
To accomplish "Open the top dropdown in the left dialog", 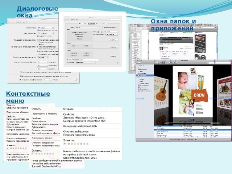I will 45,27.
